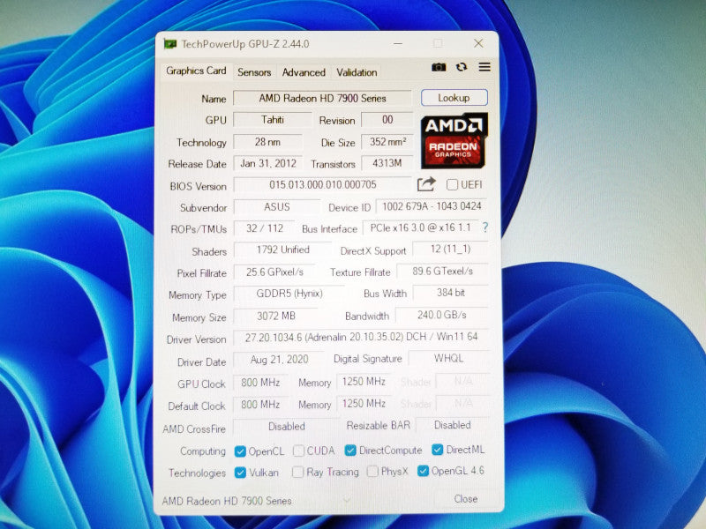Screen dimensions: 706x529
Task: Click the Bus Interface value PCIe x16 3.0
Action: click(x=420, y=227)
